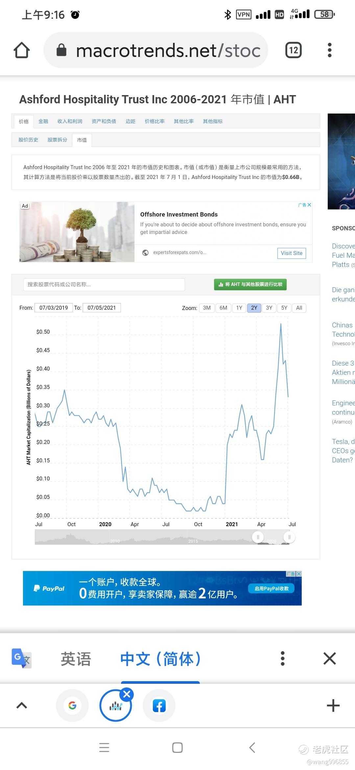The width and height of the screenshot is (355, 770).
Task: Close the macrotrends tab with X badge
Action: 127,694
